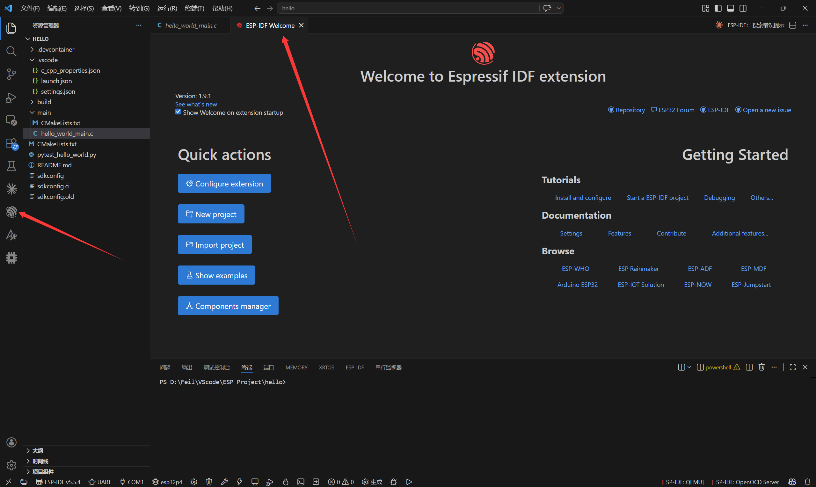
Task: Open the dropdown beside Copilot chat icon
Action: click(x=558, y=8)
